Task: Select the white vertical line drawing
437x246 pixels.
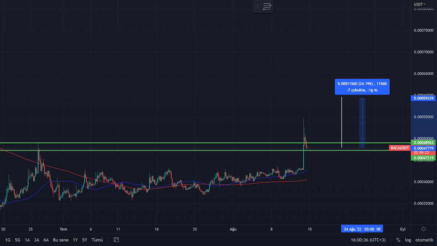Action: (342, 122)
